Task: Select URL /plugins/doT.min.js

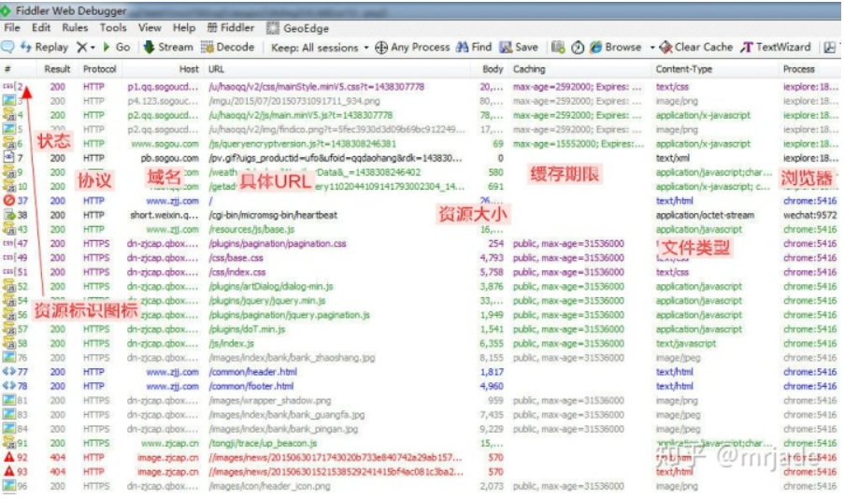Action: click(247, 329)
